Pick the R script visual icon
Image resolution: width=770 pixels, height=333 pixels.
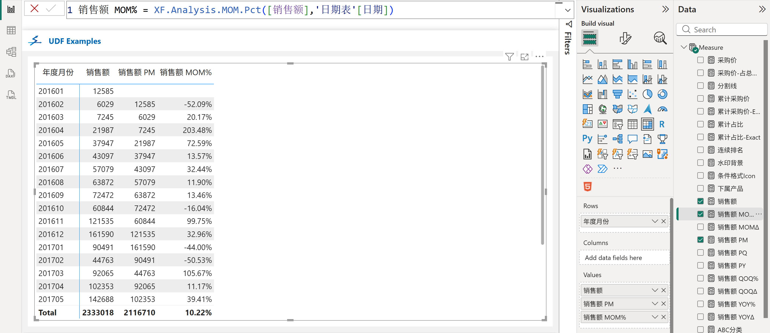(662, 124)
